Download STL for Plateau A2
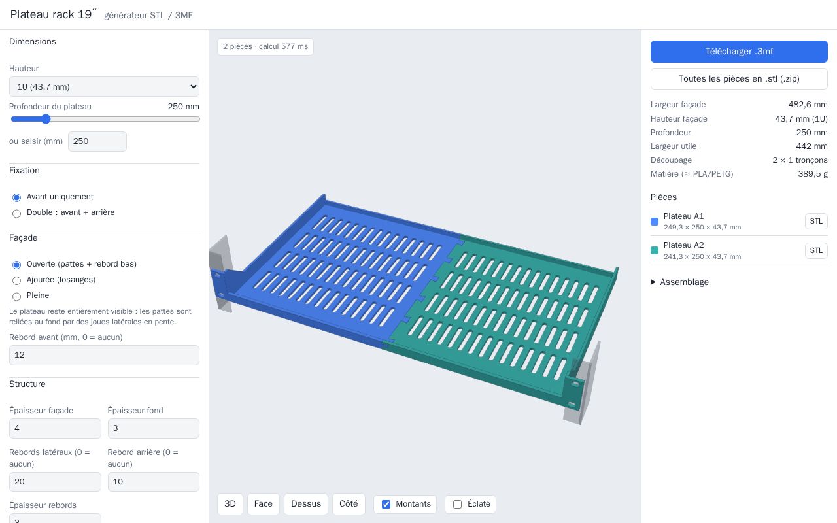837x523 pixels. tap(816, 250)
